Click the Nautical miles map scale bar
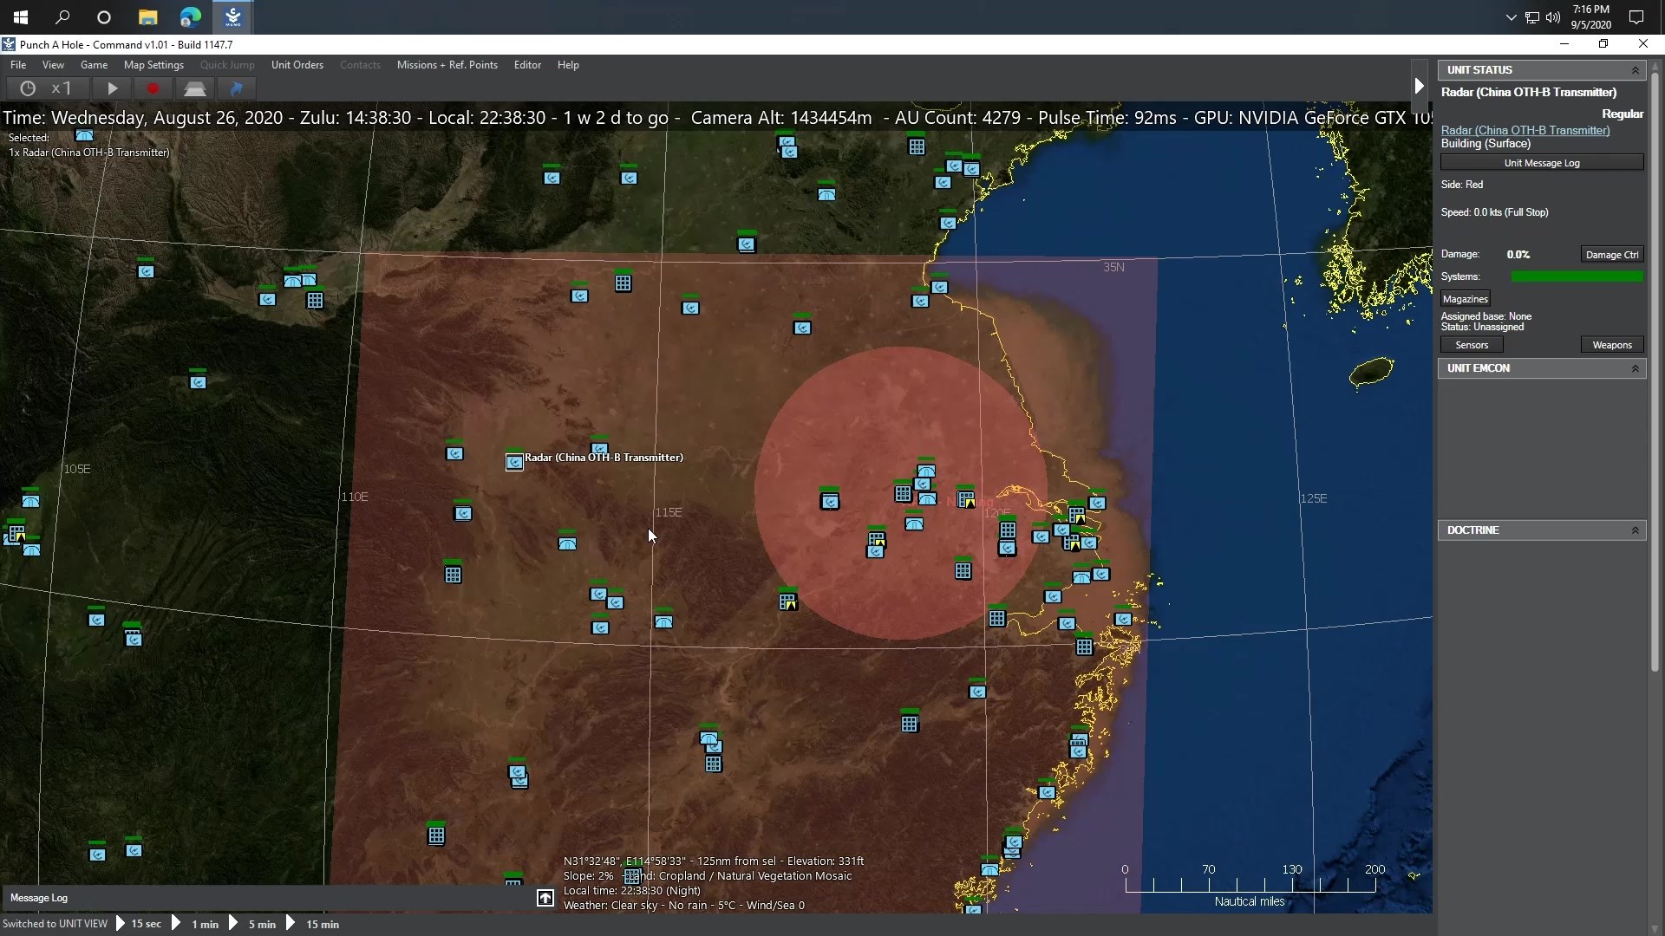 (x=1250, y=885)
